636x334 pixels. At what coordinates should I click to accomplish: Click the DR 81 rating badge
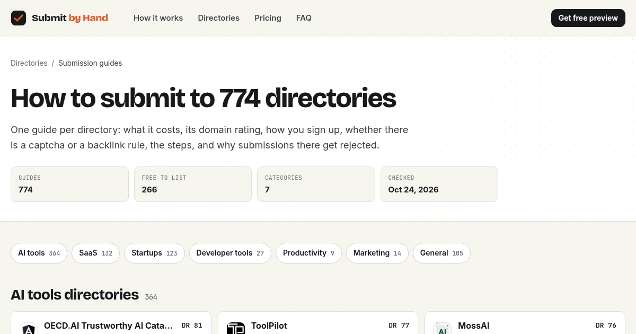coord(192,326)
